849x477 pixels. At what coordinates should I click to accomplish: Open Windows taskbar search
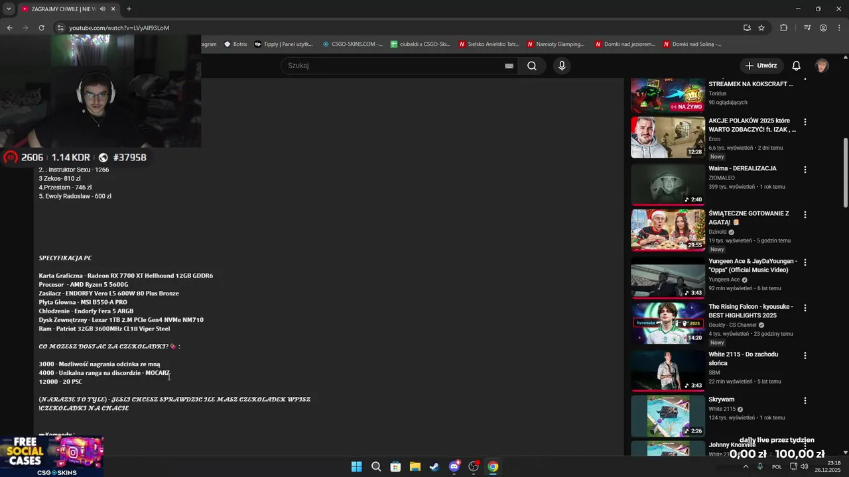(x=375, y=466)
